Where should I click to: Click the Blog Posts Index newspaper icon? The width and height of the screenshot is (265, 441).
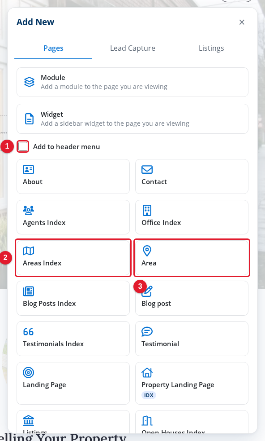tap(28, 291)
